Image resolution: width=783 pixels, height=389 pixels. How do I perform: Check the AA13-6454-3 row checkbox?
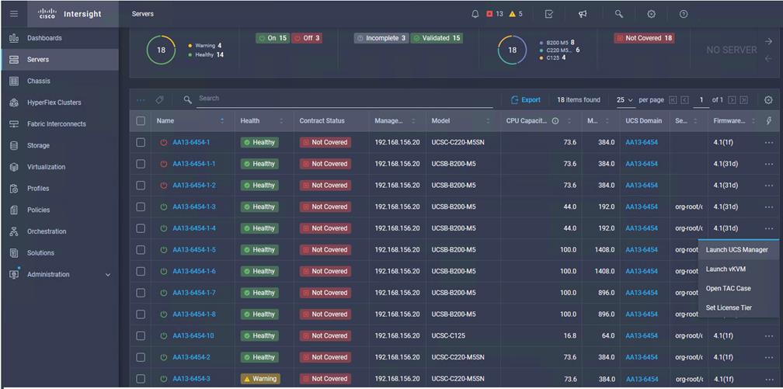pos(141,378)
